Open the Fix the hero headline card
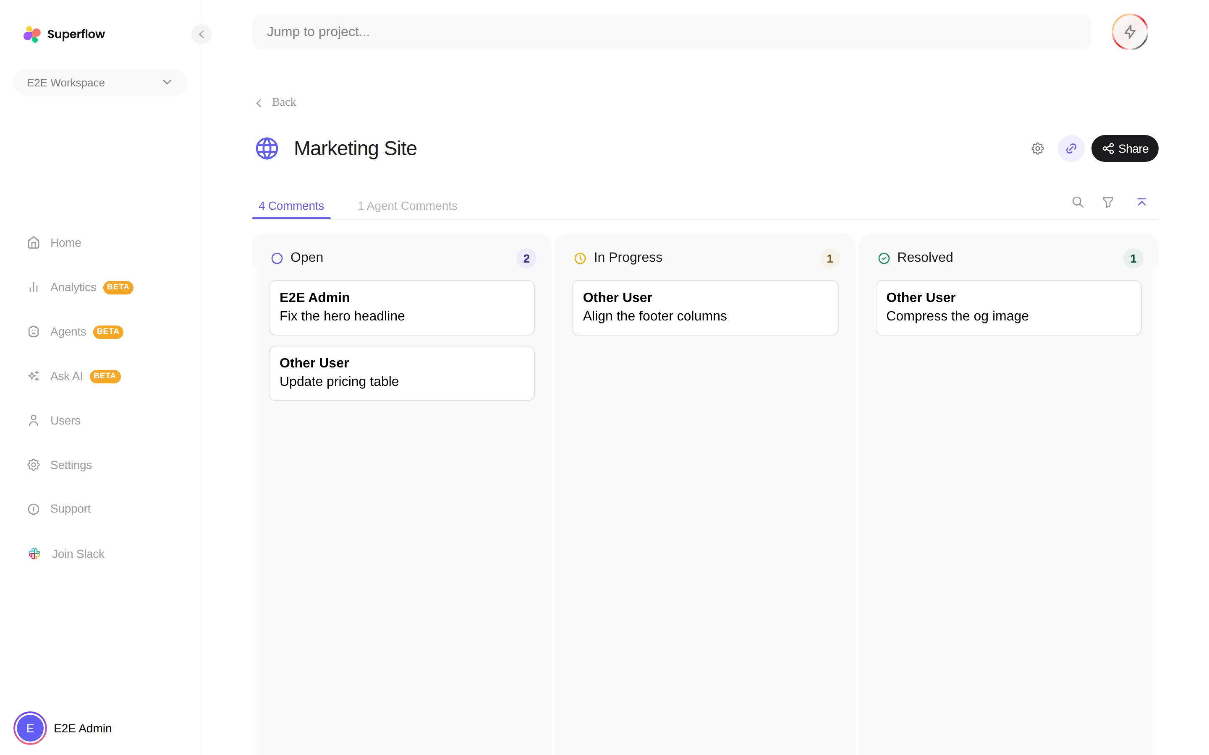 pos(402,307)
